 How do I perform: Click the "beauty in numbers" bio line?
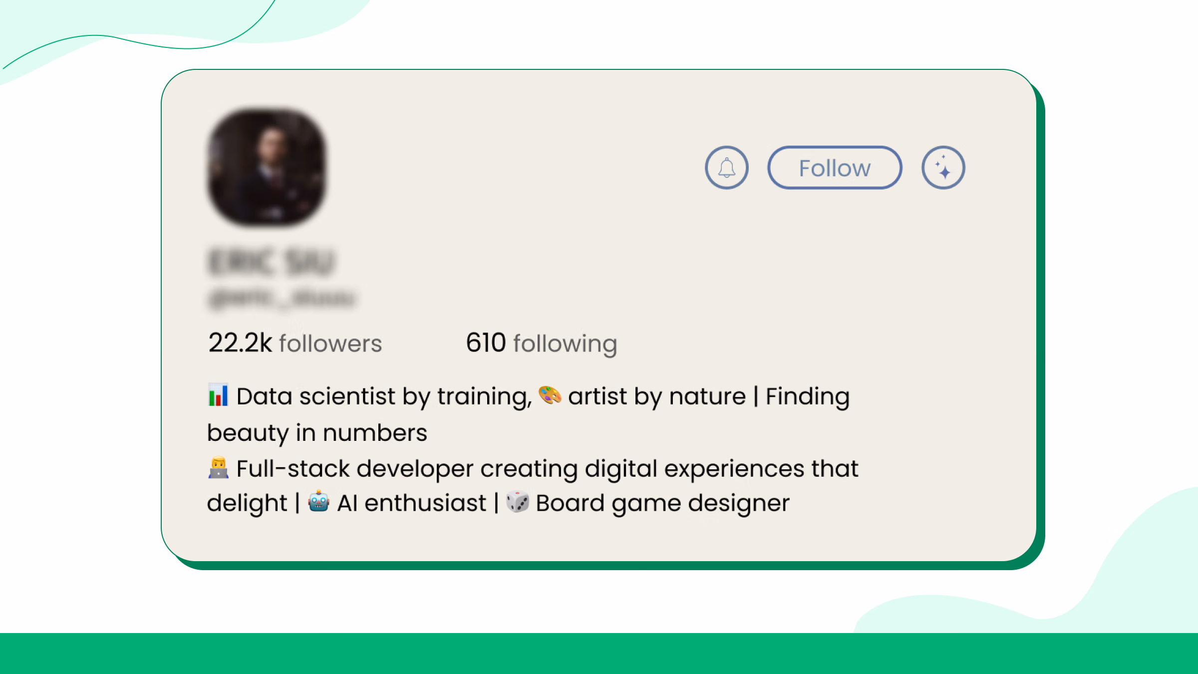[317, 433]
